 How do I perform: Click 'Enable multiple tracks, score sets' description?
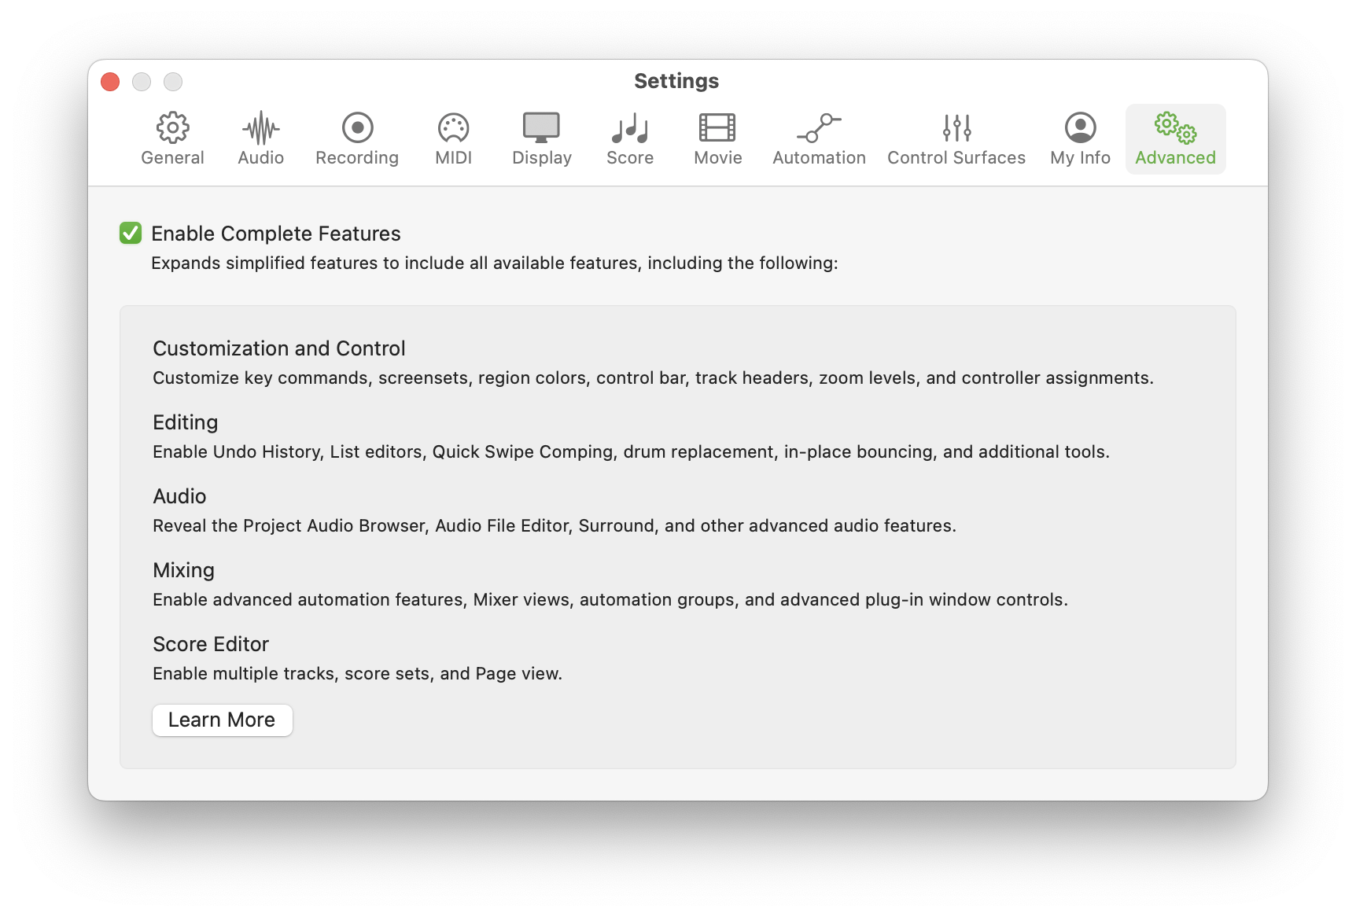[357, 673]
